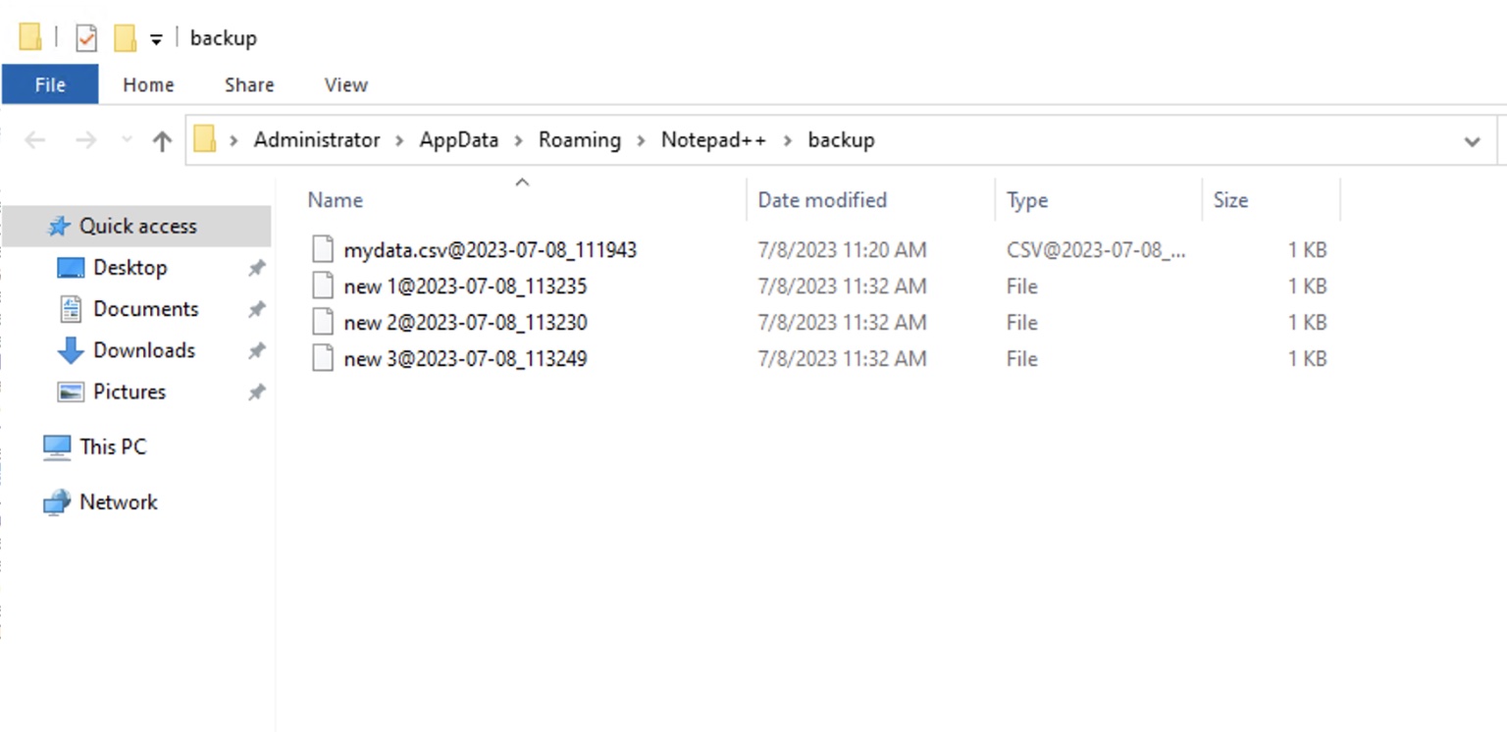Click Roaming in the breadcrumb path
This screenshot has height=732, width=1507.
(x=579, y=140)
